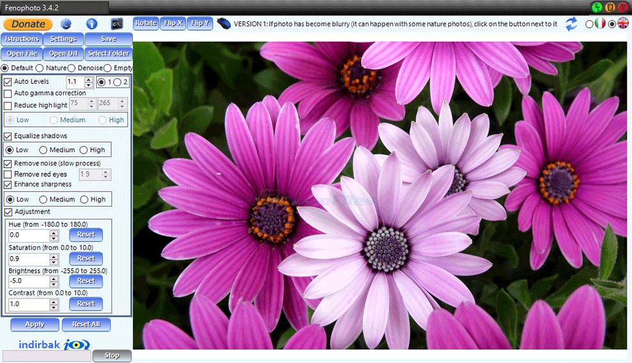The height and width of the screenshot is (363, 632).
Task: Set Enhance sharpness to High
Action: click(84, 200)
